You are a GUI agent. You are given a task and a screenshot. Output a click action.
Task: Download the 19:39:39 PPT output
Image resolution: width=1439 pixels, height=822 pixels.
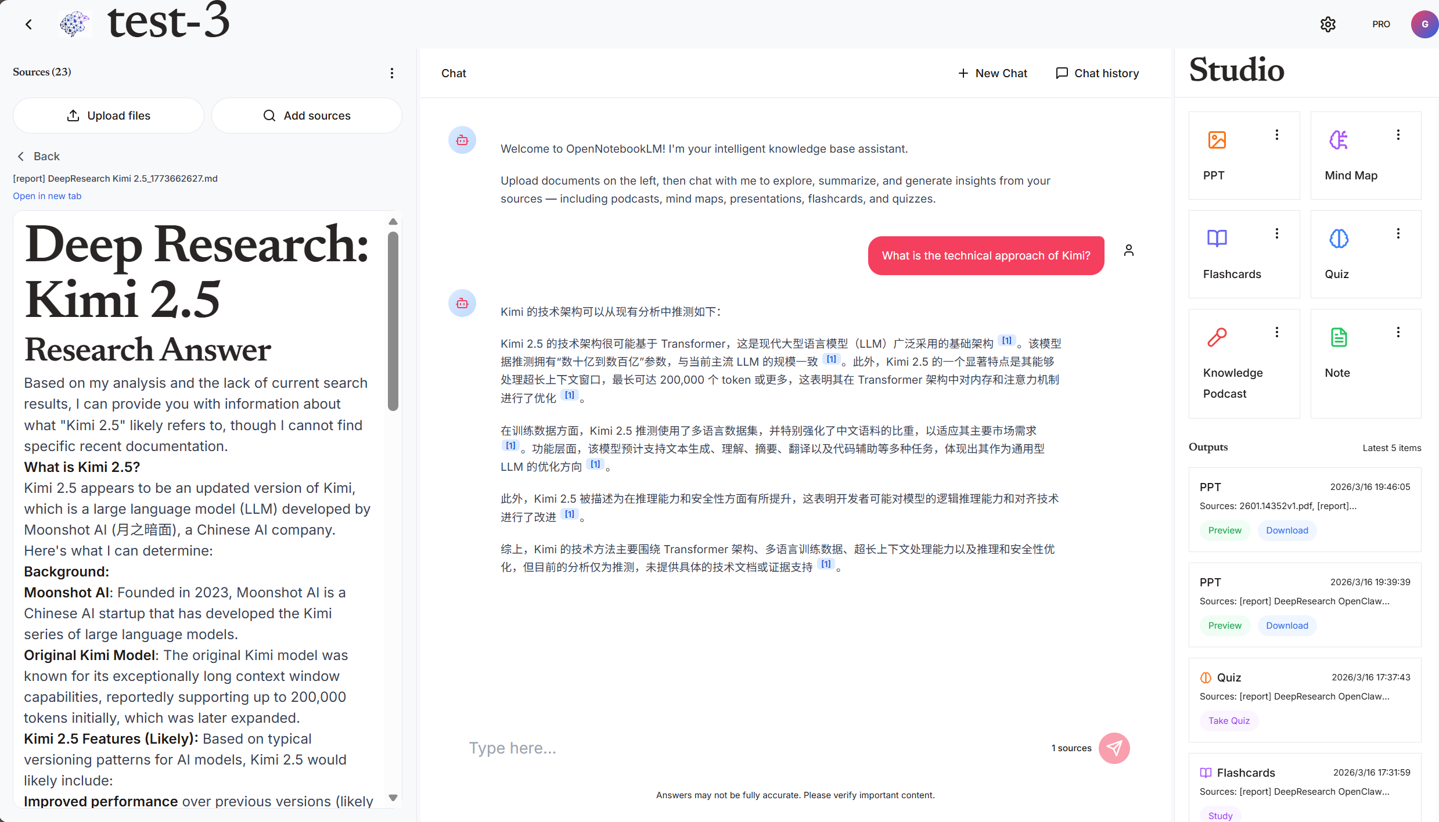1287,626
